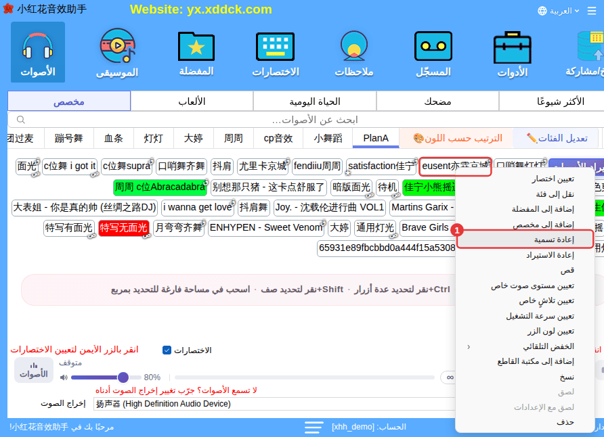Select the 周周 category tab
This screenshot has height=437, width=604.
point(234,138)
